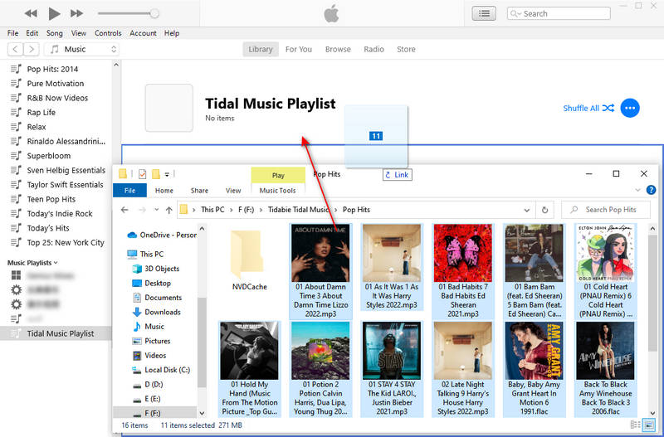Open the list view icon beside search
The height and width of the screenshot is (437, 664).
click(x=484, y=13)
